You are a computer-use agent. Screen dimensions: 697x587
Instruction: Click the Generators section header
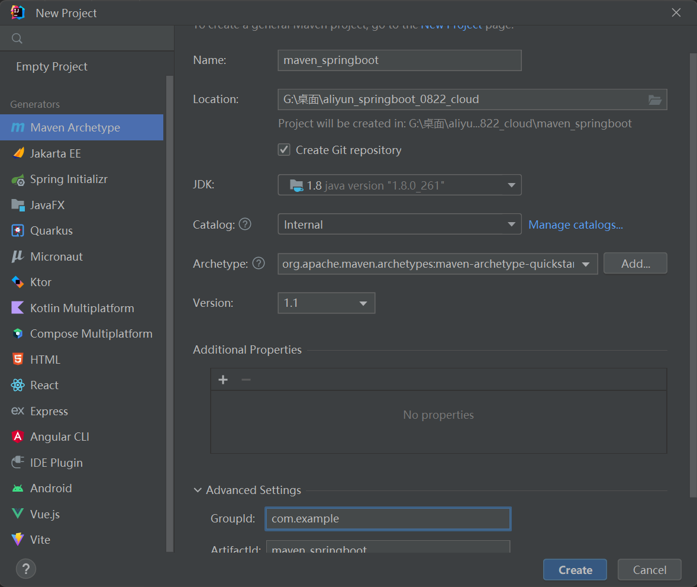pos(35,104)
